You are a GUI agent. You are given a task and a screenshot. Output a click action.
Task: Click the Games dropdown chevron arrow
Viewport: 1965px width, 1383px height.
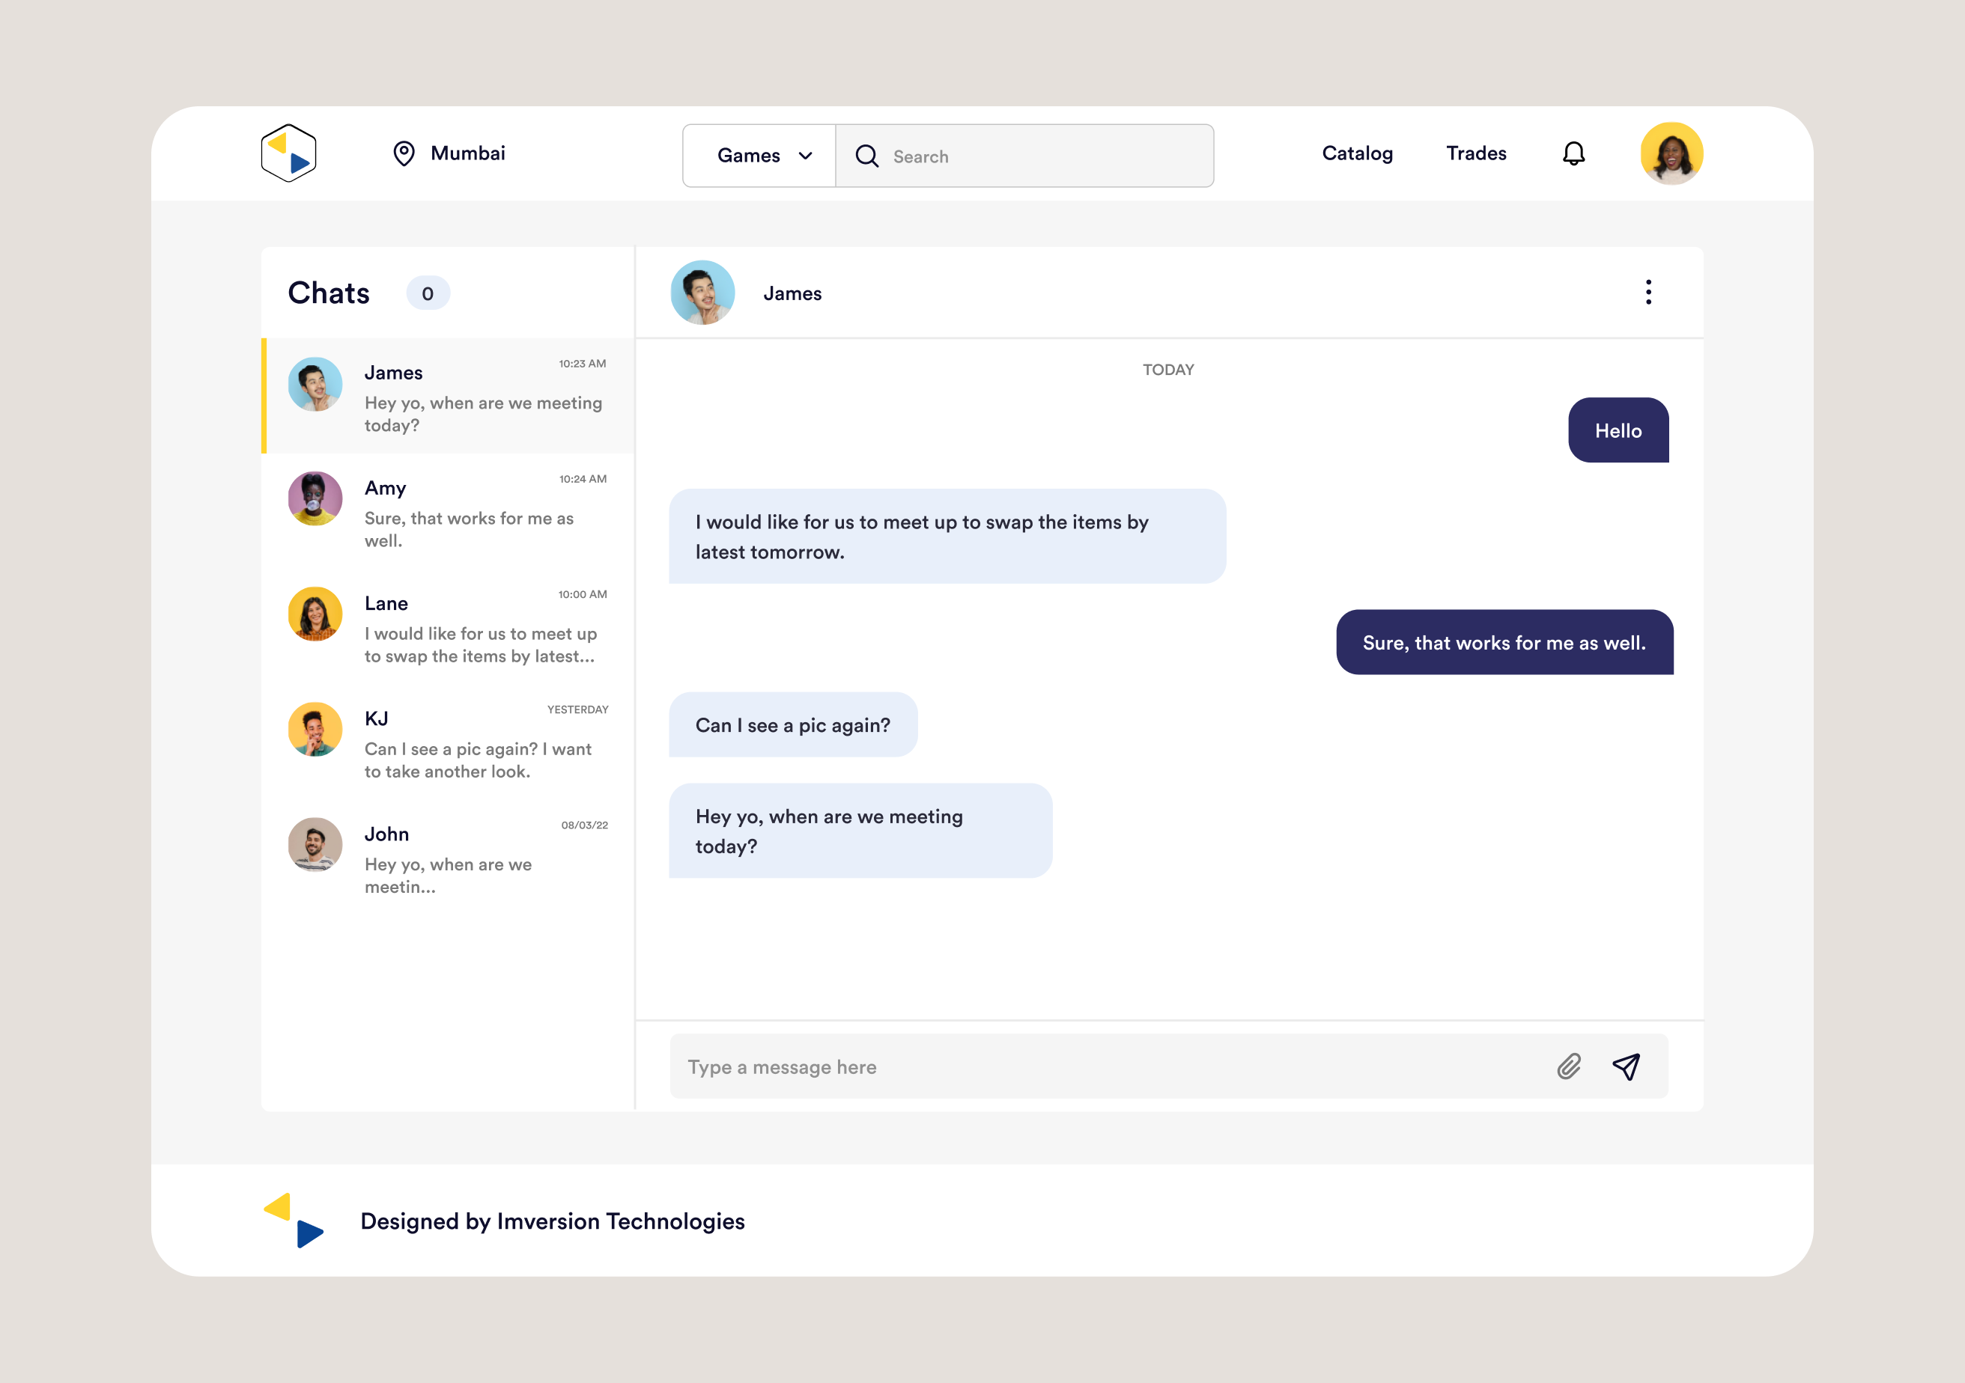click(805, 156)
